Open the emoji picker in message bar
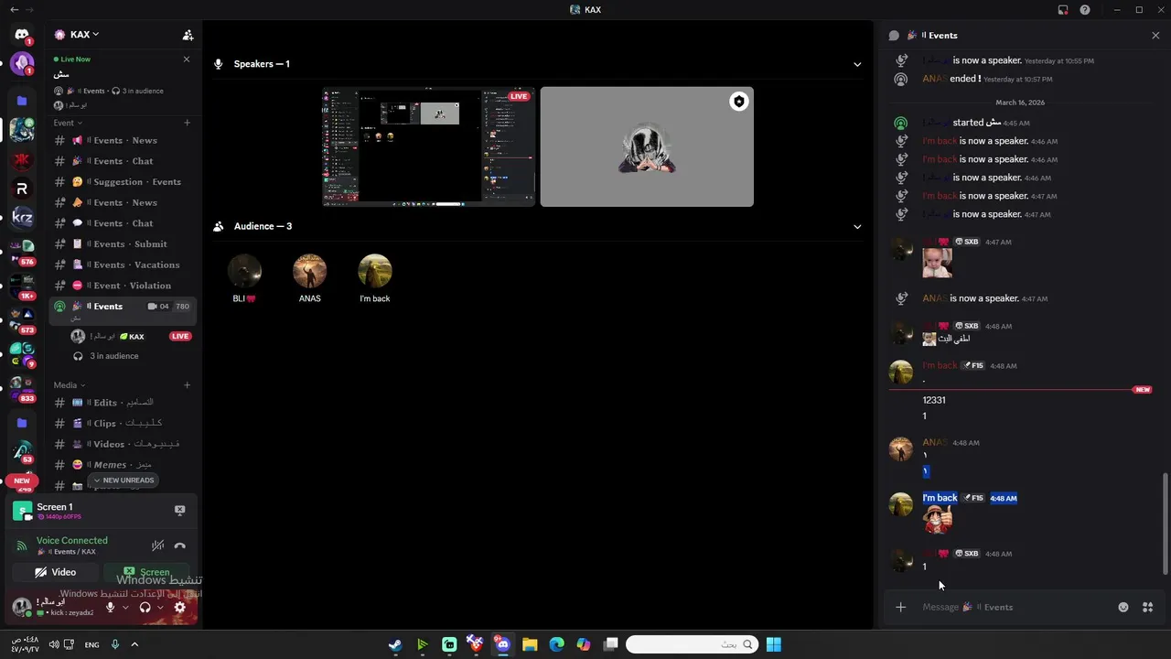Screen dimensions: 1171x659 (x=1123, y=607)
